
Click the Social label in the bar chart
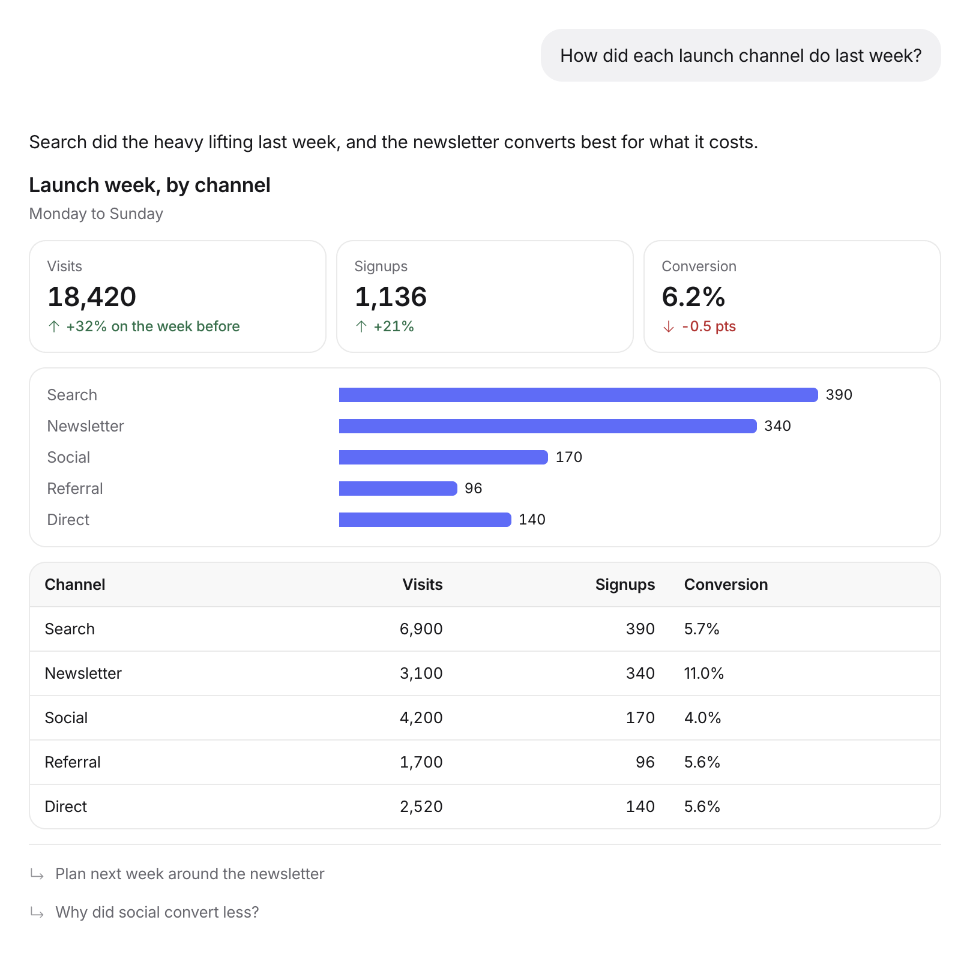point(69,457)
